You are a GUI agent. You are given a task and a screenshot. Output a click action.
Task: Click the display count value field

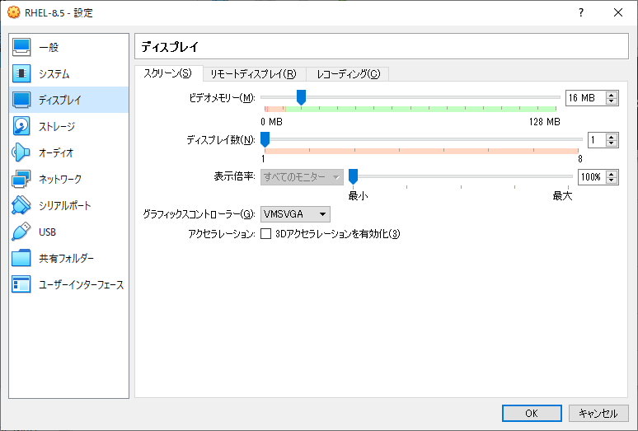[597, 140]
